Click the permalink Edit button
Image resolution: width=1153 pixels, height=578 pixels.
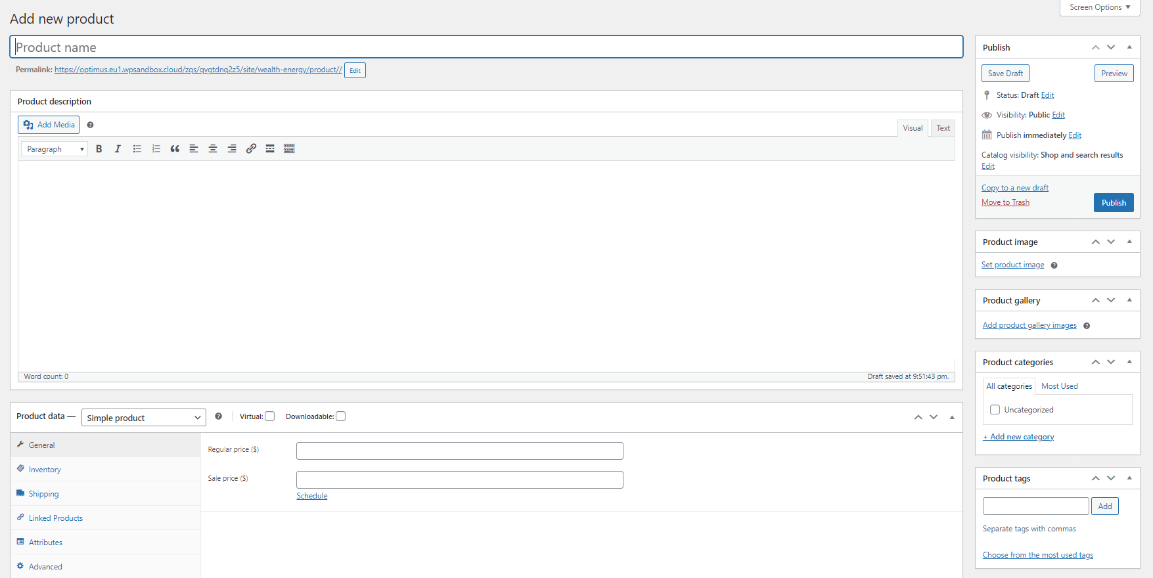tap(355, 70)
